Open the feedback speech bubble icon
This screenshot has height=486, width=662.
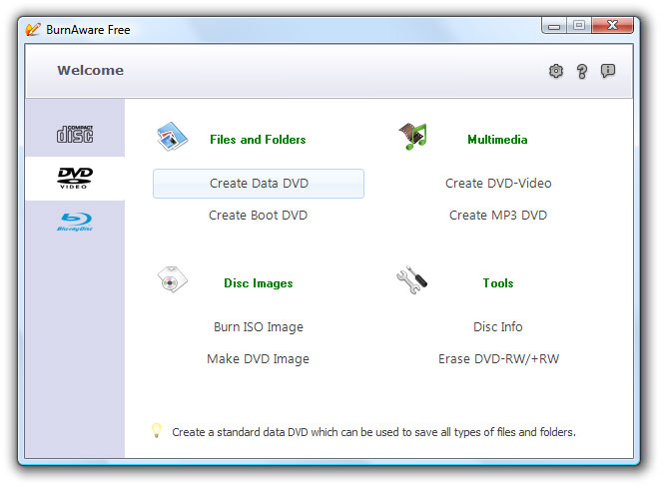click(x=607, y=71)
